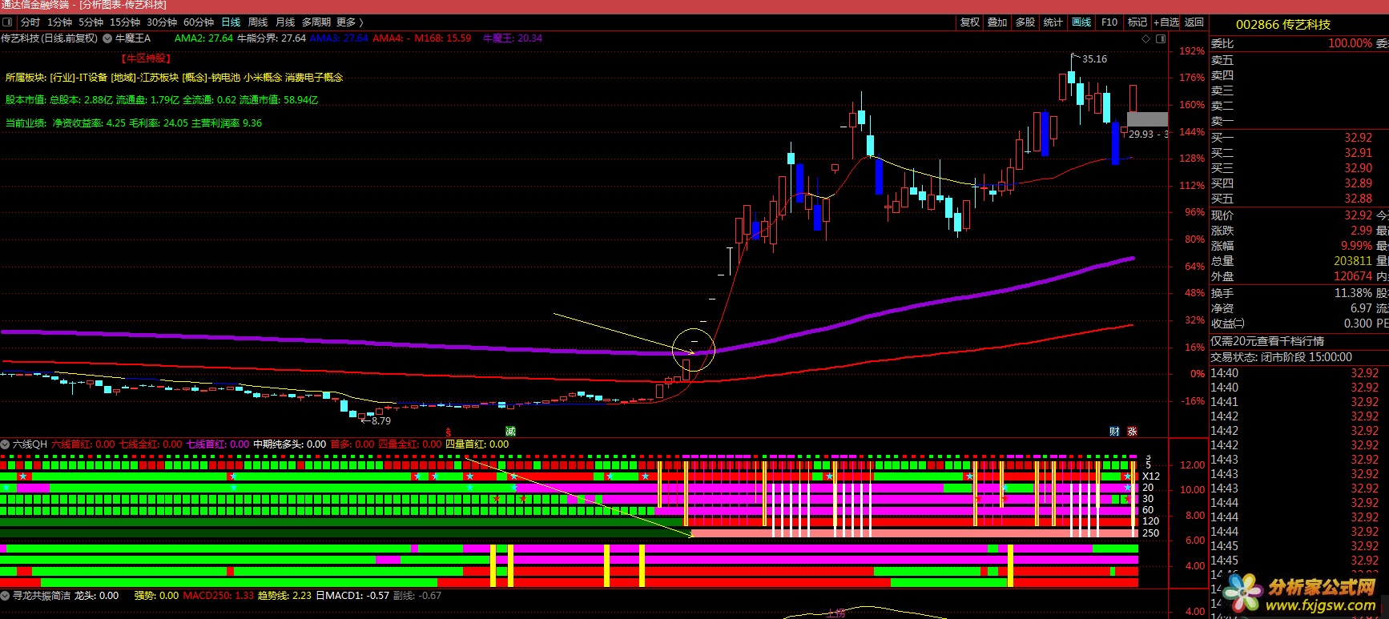1389x619 pixels.
Task: Click the 总量 203811 value
Action: (x=1353, y=261)
